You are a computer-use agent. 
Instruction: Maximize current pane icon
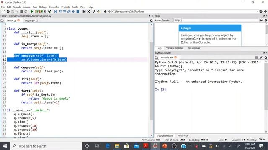click(x=84, y=11)
